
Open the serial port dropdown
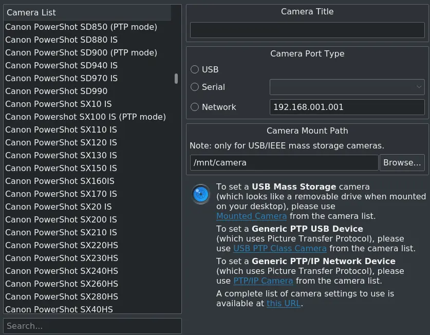[x=347, y=87]
